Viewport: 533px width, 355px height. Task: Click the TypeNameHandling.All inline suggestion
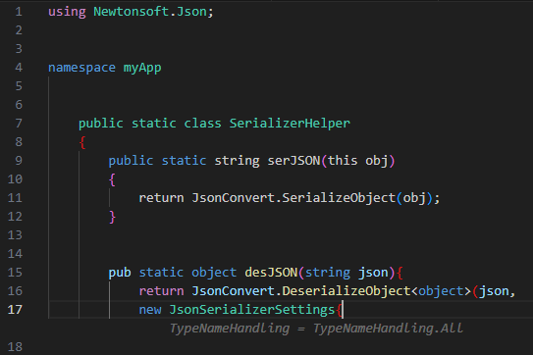tap(316, 329)
